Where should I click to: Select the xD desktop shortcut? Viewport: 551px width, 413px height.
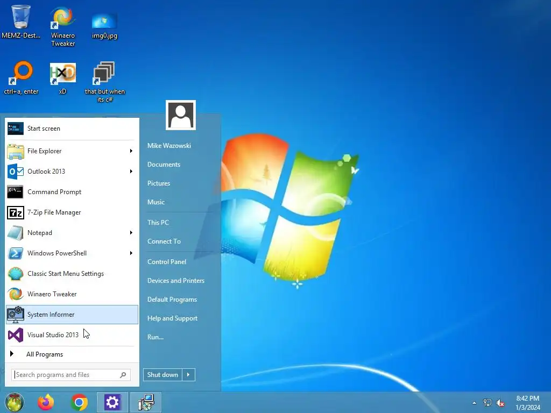click(62, 78)
